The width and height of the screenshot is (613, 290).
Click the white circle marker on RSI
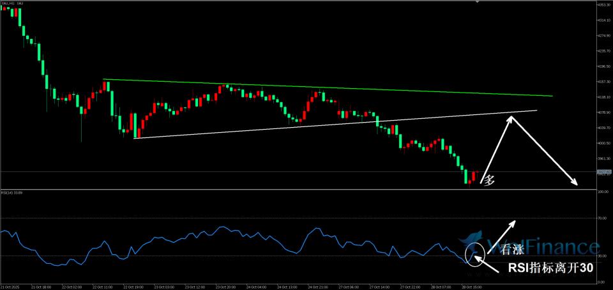click(x=474, y=254)
